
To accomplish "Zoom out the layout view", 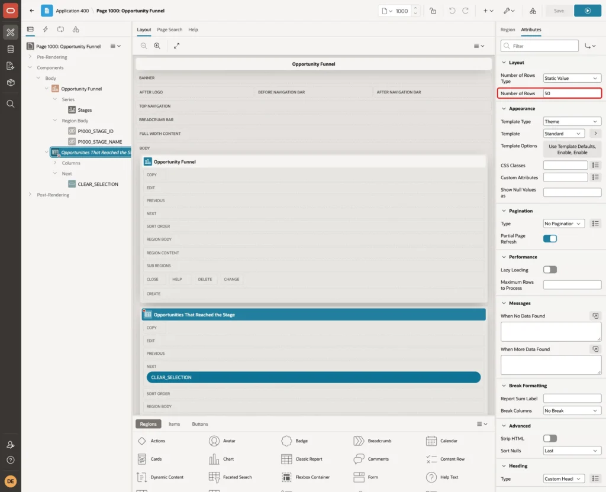I will (143, 46).
